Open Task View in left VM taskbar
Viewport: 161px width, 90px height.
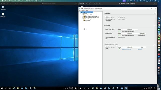pyautogui.click(x=10, y=88)
